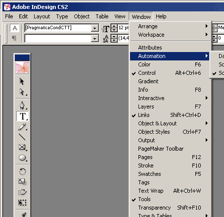Viewport: 224px width, 217px height.
Task: Select the Free Transform tool
Action: click(22, 203)
